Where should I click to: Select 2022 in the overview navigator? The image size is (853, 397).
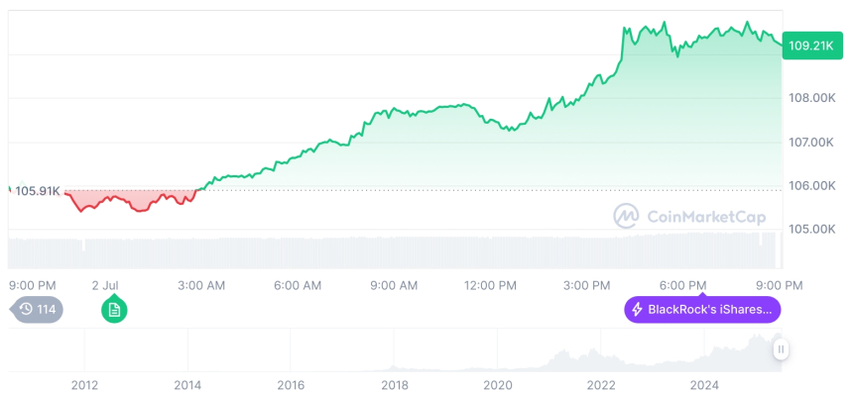(601, 385)
